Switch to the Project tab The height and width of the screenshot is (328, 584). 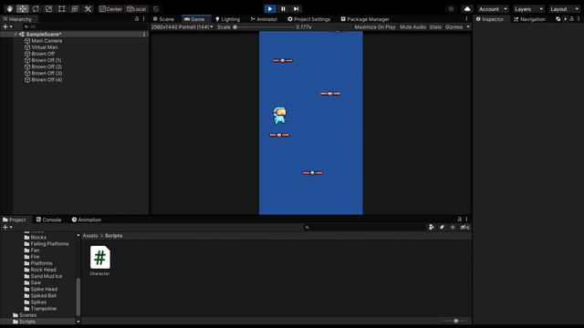point(15,220)
